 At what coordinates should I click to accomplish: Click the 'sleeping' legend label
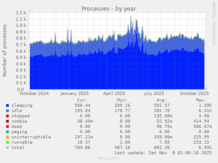(22, 105)
